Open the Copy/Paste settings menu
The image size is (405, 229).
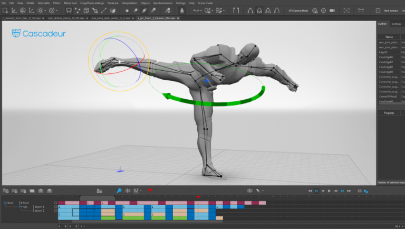click(92, 3)
